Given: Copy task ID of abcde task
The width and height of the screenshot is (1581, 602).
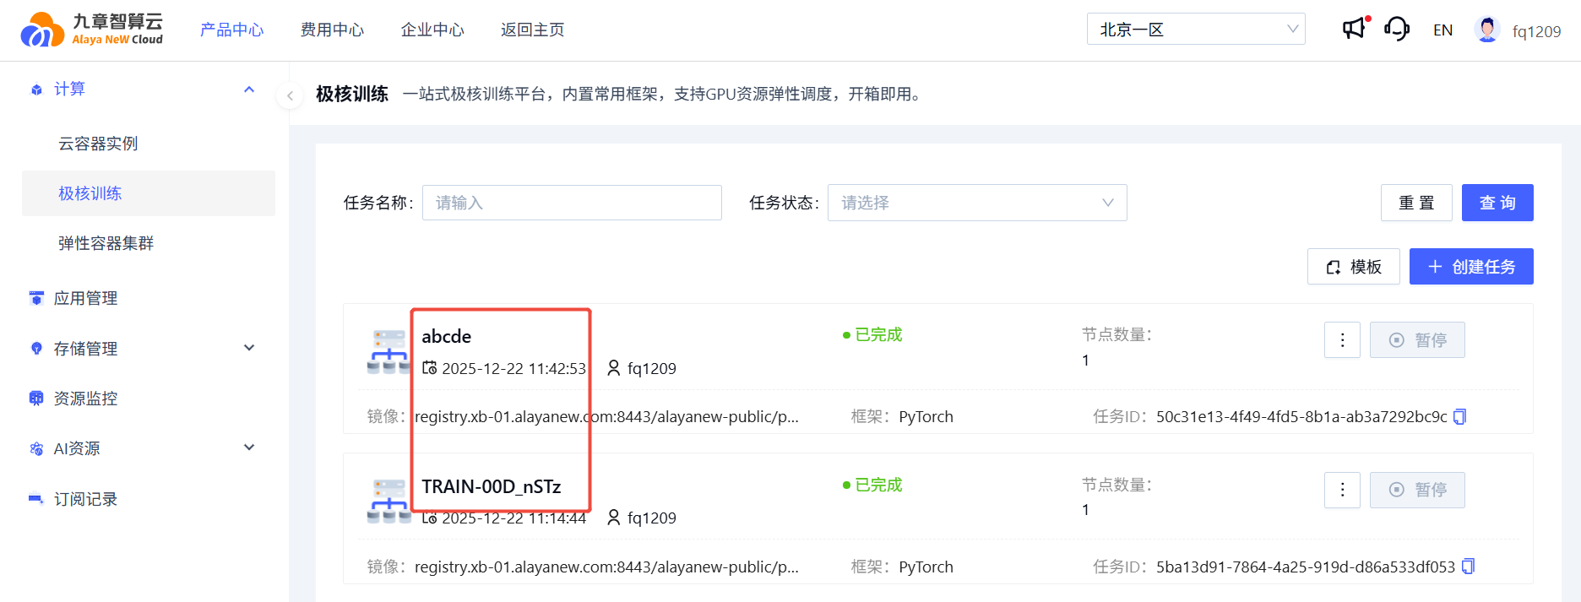Looking at the screenshot, I should click(x=1460, y=416).
